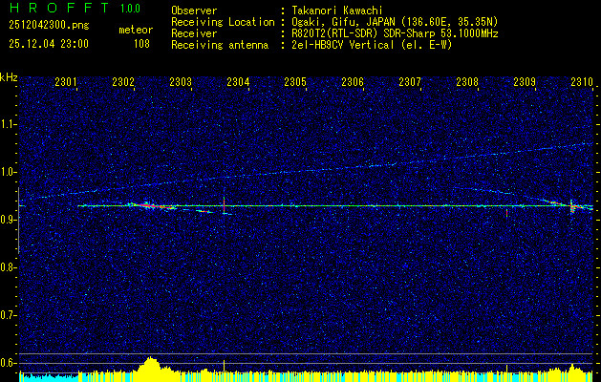Click the 0.8 frequency axis label
Viewport: 601px width, 382px height.
8,267
